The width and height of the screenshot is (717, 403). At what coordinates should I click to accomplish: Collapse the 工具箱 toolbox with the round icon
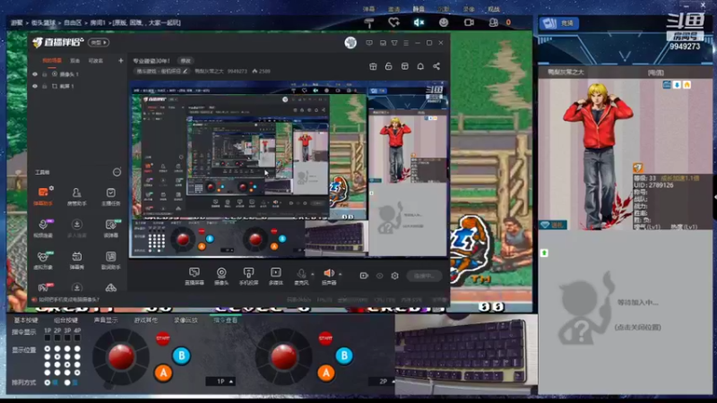pyautogui.click(x=117, y=172)
